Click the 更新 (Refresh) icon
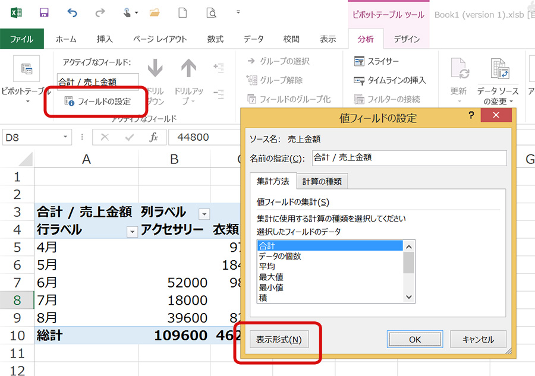The width and height of the screenshot is (535, 376). [458, 70]
